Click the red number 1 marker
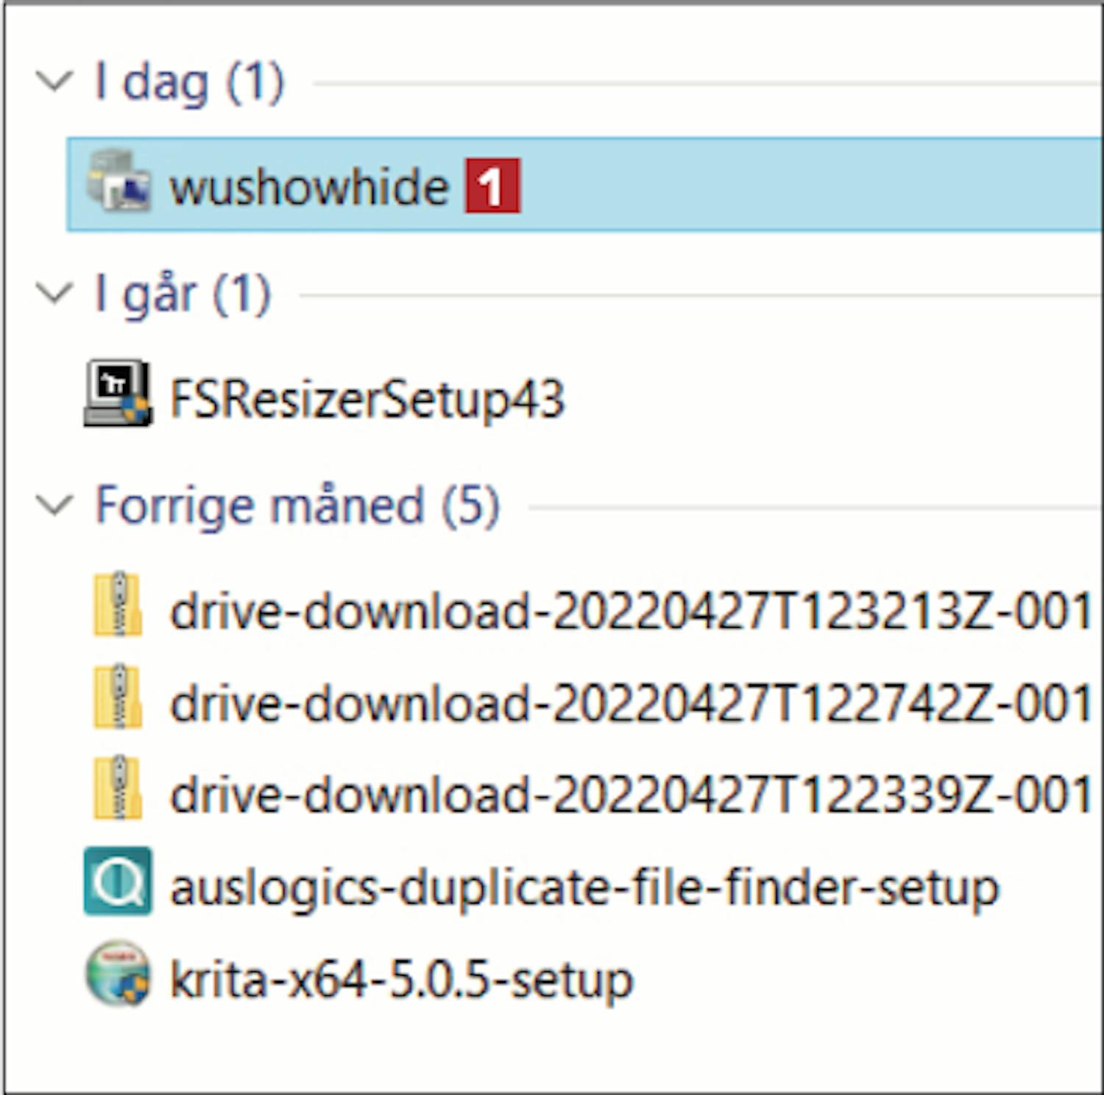This screenshot has width=1104, height=1095. coord(492,186)
